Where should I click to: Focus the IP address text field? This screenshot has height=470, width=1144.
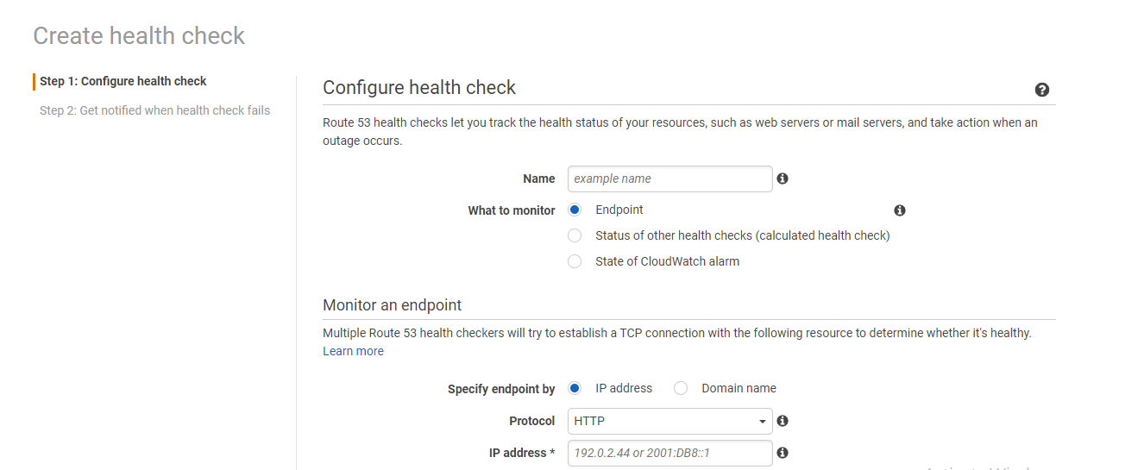[x=669, y=453]
